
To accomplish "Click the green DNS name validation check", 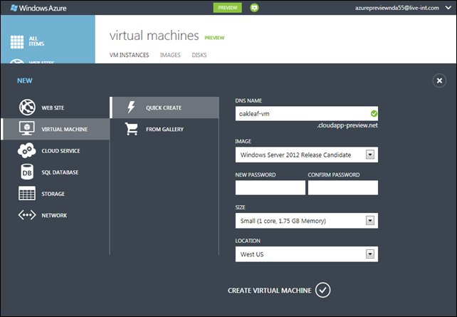I will point(374,114).
